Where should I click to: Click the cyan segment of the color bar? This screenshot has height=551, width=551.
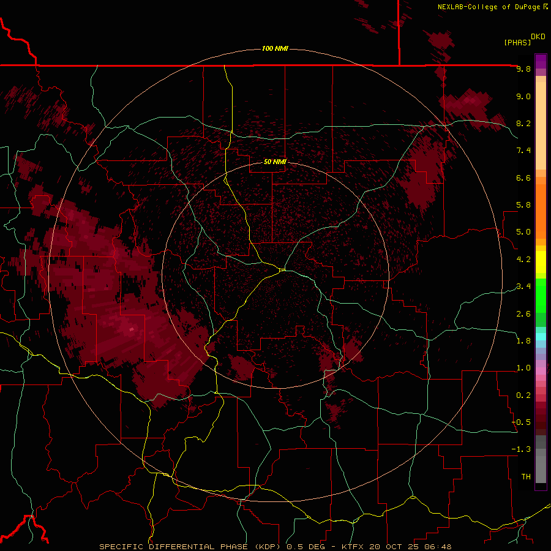click(x=541, y=337)
